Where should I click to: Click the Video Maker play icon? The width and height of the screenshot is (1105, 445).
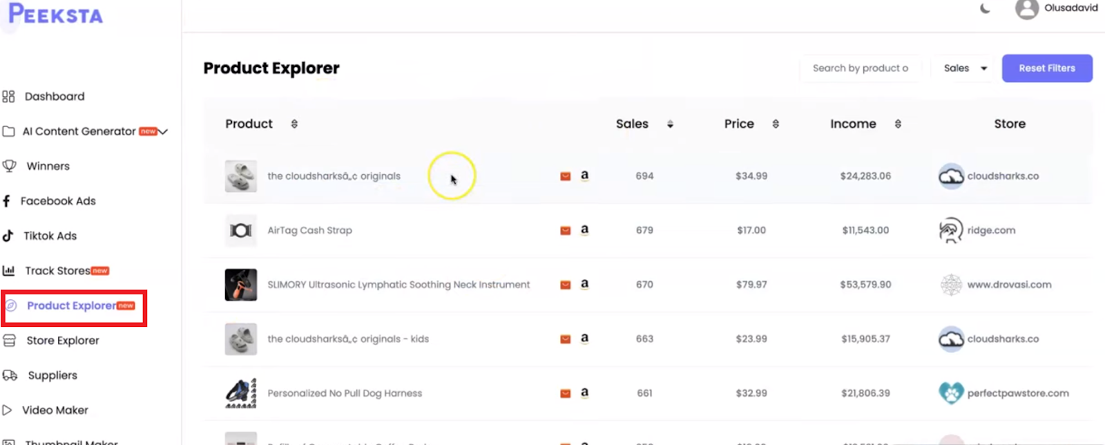point(8,410)
